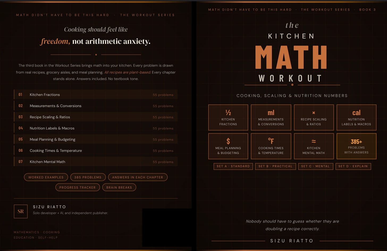Image resolution: width=387 pixels, height=251 pixels.
Task: Click the $ Meal Planning & Budgeting tile
Action: [228, 146]
